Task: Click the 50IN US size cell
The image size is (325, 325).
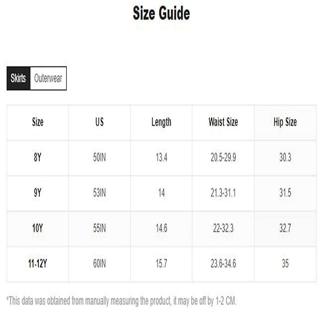Action: click(x=99, y=157)
